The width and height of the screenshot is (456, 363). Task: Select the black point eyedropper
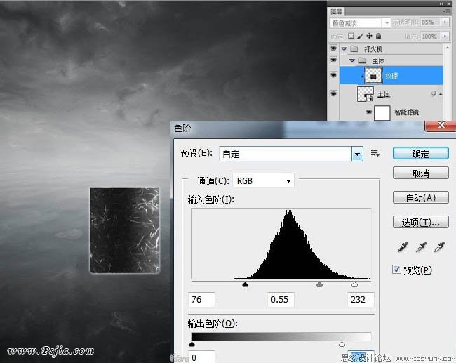[x=402, y=246]
